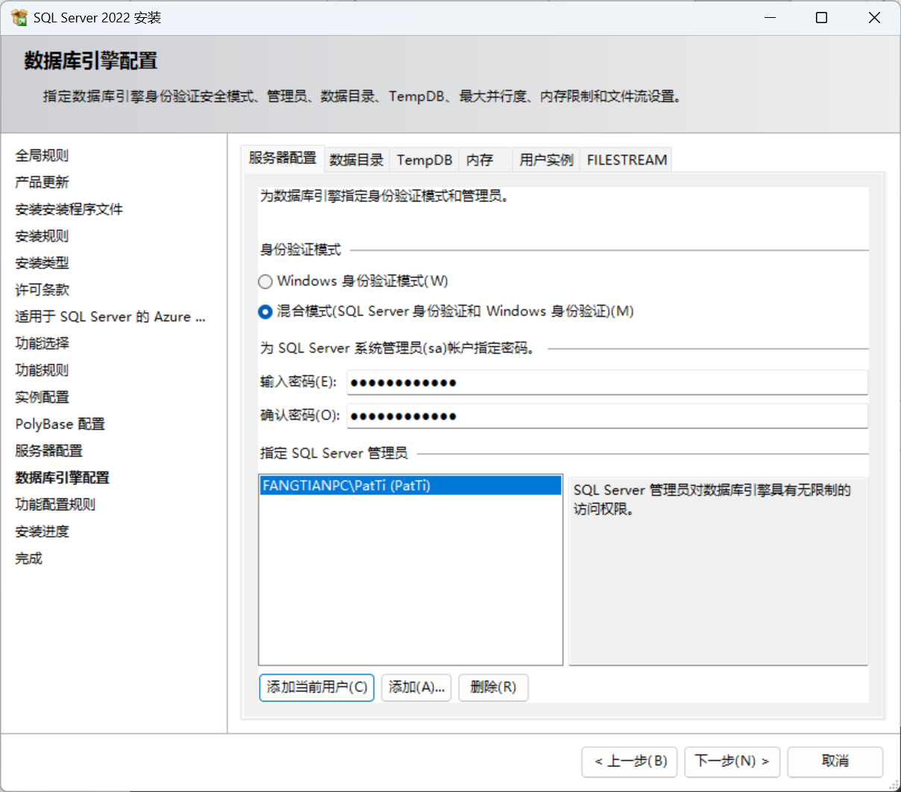Focus the 确认密码(O) password field
Viewport: 901px width, 792px height.
pos(607,416)
